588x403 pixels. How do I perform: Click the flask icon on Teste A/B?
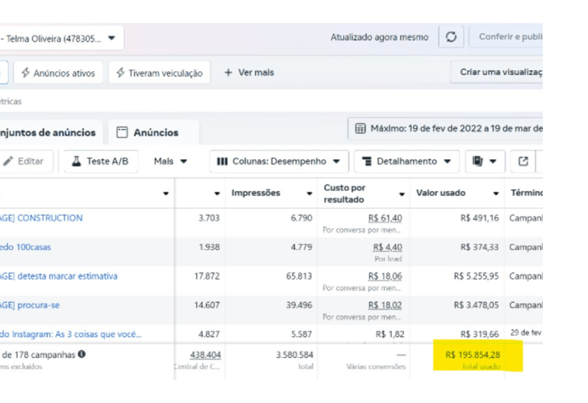(x=77, y=161)
